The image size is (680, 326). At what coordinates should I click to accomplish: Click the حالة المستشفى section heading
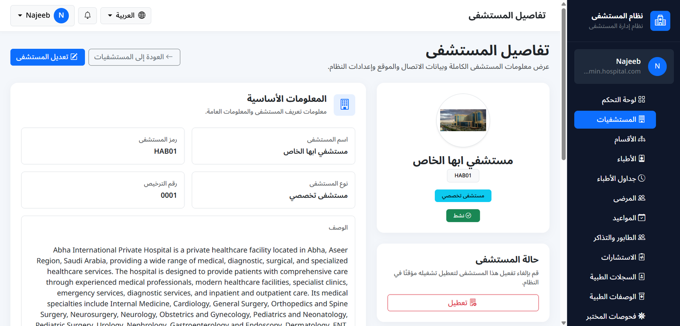click(x=507, y=259)
